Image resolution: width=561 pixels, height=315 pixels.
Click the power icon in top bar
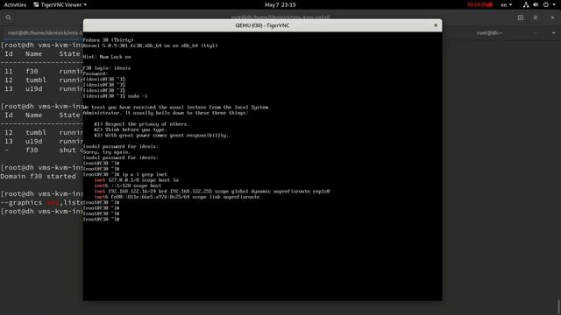545,4
